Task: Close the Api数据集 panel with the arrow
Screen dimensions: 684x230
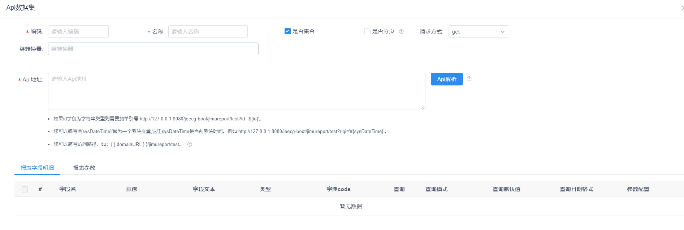Action: tap(682, 8)
